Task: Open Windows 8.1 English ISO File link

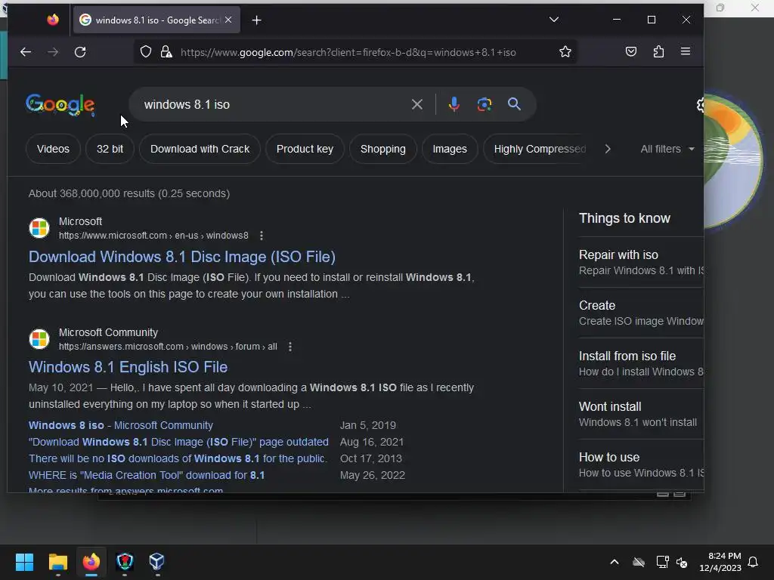Action: click(x=128, y=367)
